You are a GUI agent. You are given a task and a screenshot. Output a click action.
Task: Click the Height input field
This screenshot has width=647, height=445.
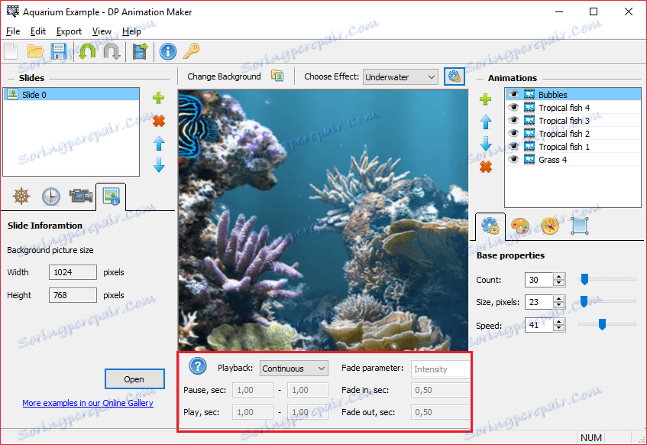click(x=73, y=295)
